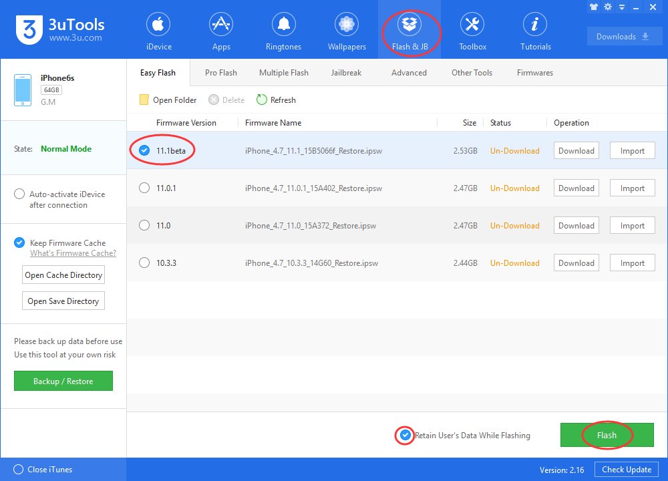The width and height of the screenshot is (668, 481).
Task: Import firmware for 11.0.1 row
Action: coord(632,188)
